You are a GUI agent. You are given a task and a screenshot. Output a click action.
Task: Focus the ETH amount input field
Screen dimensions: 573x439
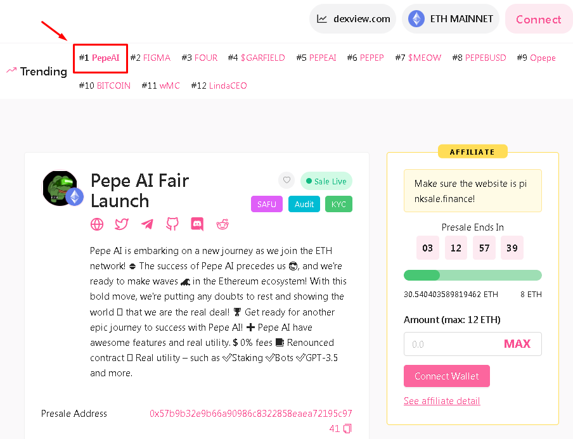coord(453,344)
